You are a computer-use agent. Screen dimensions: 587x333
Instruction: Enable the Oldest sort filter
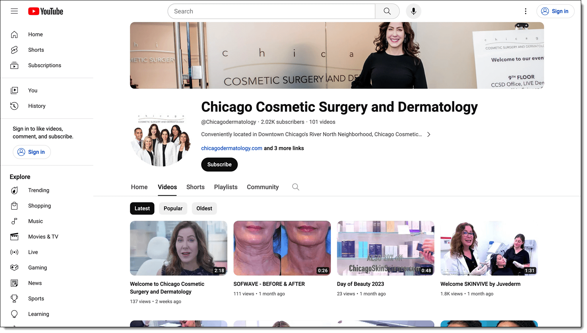[204, 208]
